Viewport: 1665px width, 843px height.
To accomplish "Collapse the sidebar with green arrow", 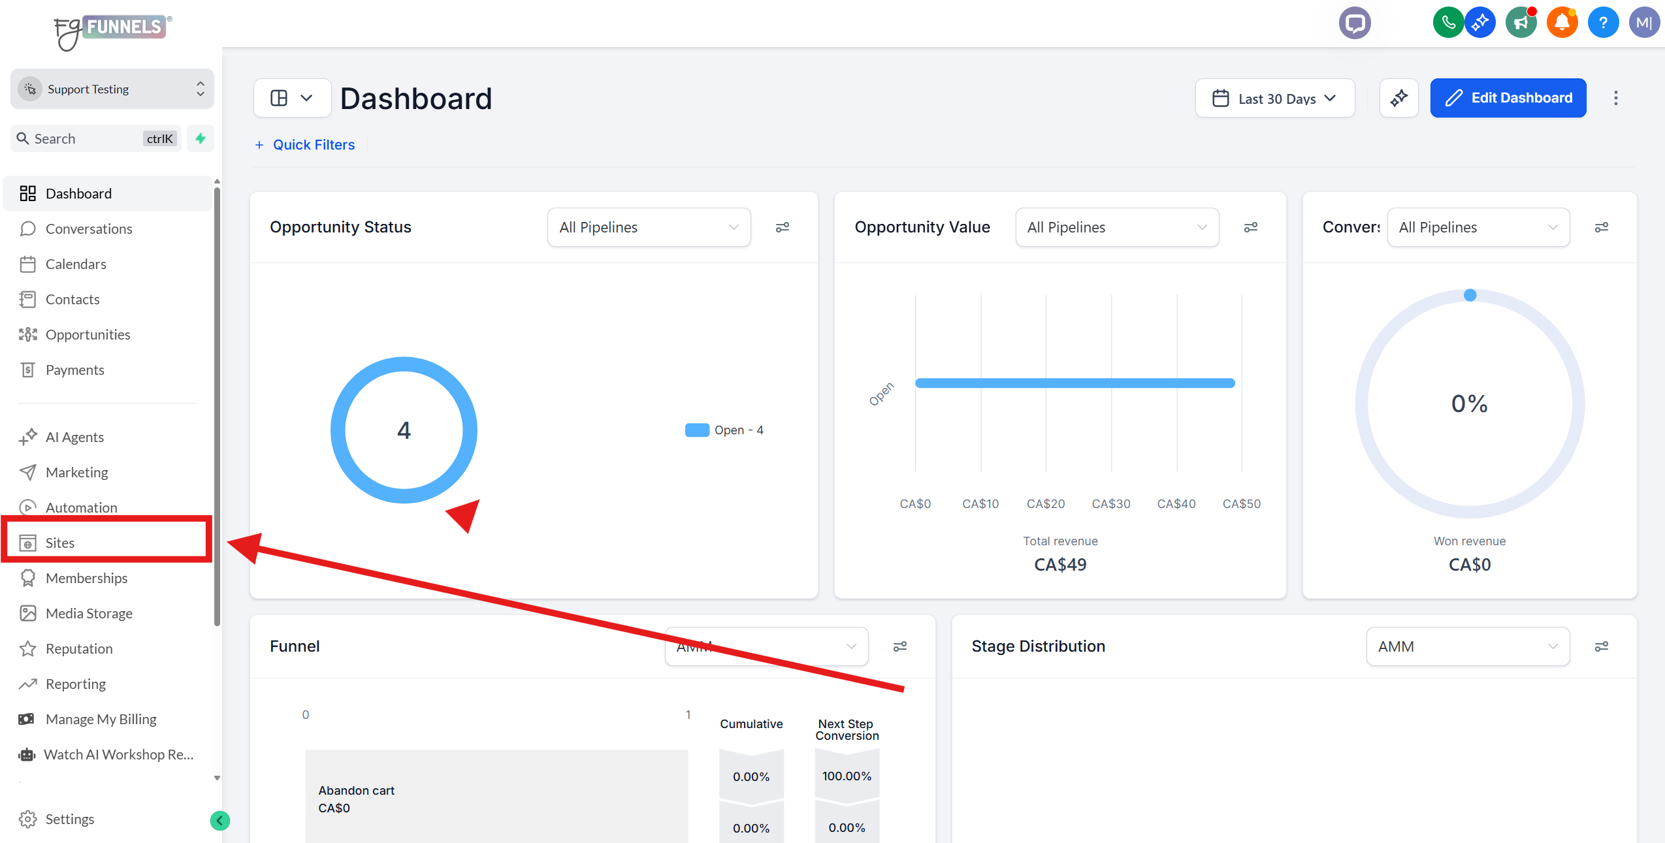I will pos(220,820).
